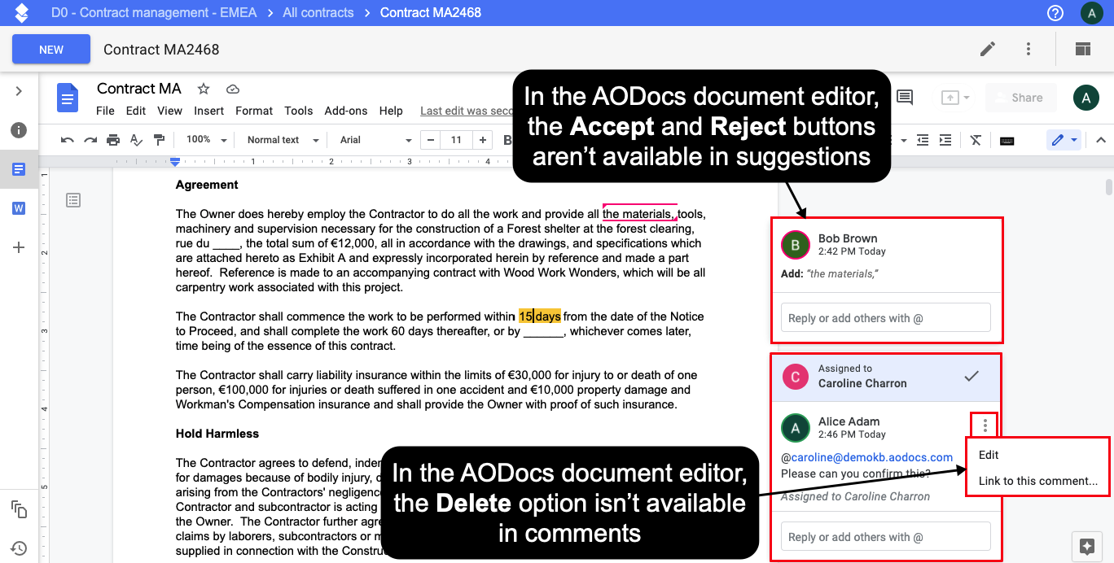The height and width of the screenshot is (563, 1114).
Task: Click the copy documents icon in the left sidebar
Action: pyautogui.click(x=19, y=509)
